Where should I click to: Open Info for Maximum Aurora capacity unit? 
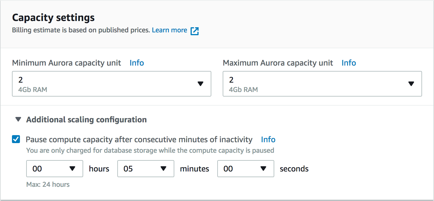click(349, 63)
